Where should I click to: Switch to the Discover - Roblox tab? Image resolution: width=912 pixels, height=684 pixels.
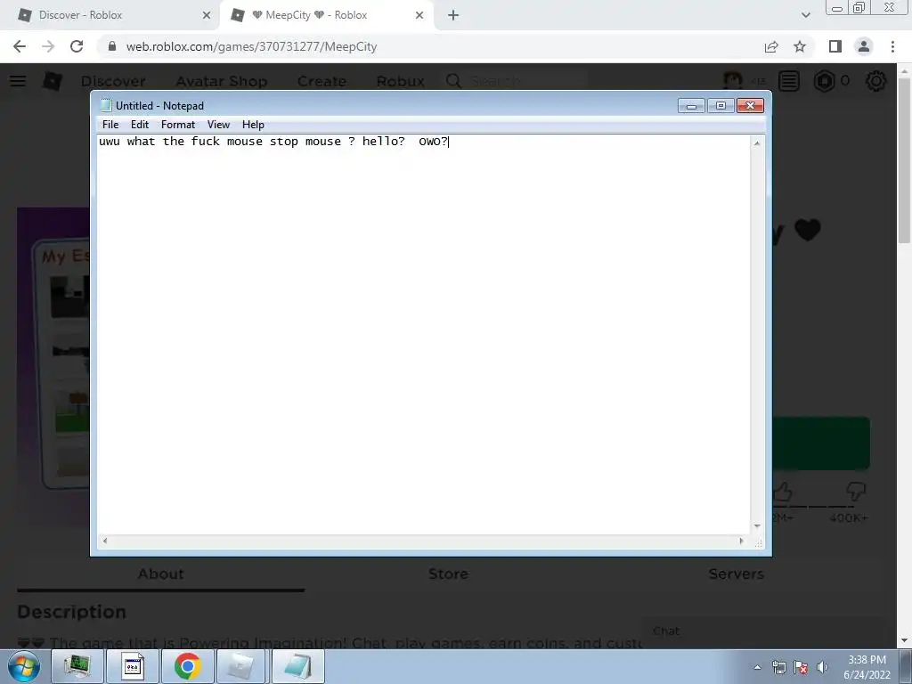(x=110, y=15)
